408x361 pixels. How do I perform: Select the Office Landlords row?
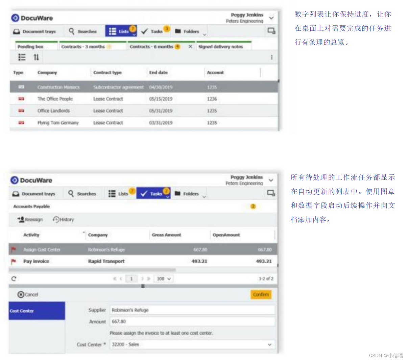[x=144, y=111]
